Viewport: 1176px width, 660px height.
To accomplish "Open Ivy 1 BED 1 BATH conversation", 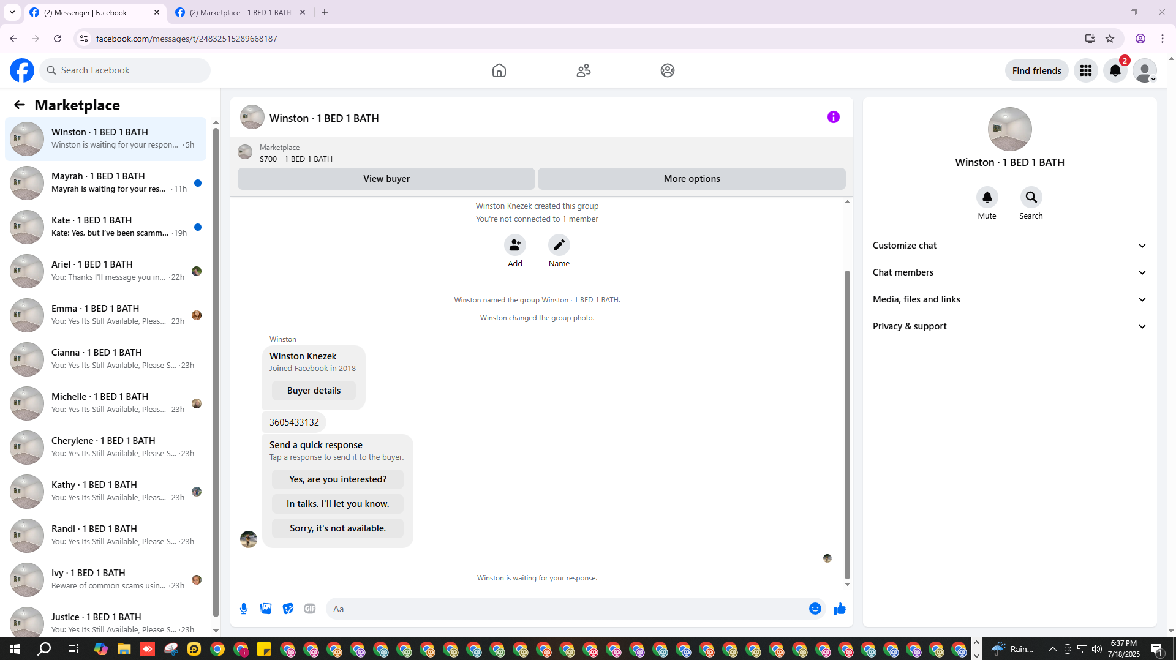I will click(x=105, y=580).
